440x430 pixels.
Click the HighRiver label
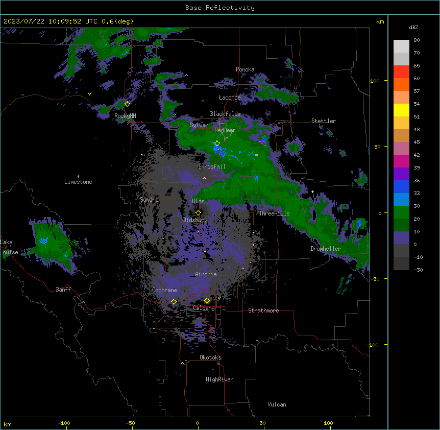[x=219, y=379]
